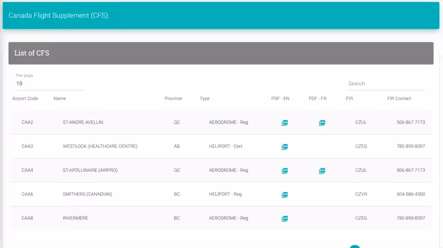Open English PDF for Smithers (Canadian)
This screenshot has height=248, width=443.
(285, 194)
